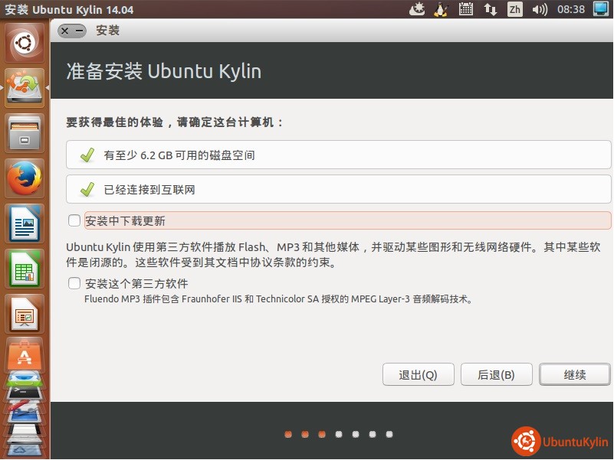Expand the network connections indicator
The image size is (614, 460).
coord(490,9)
